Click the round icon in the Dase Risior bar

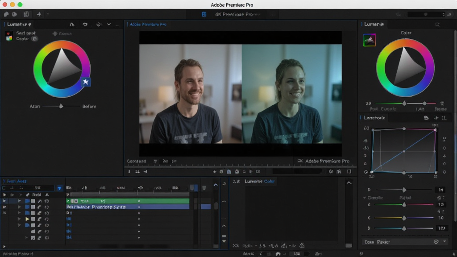[x=436, y=241]
